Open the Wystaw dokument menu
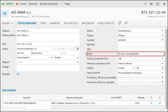 [49, 4]
